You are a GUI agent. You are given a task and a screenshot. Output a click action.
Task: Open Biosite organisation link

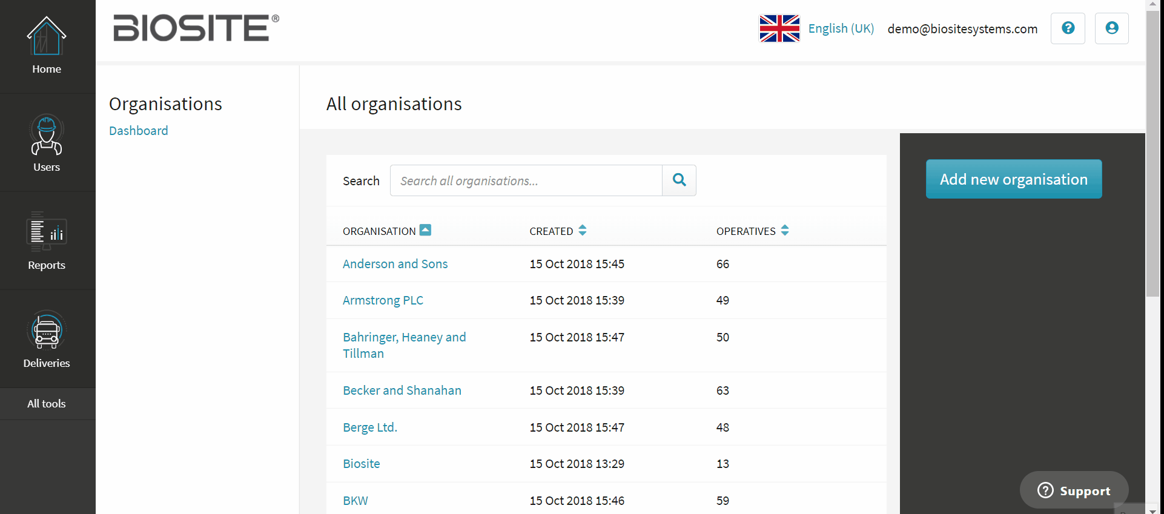click(362, 464)
